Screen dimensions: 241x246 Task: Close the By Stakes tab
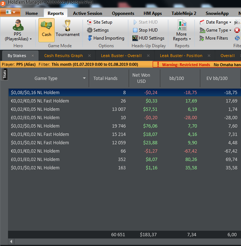coord(33,56)
